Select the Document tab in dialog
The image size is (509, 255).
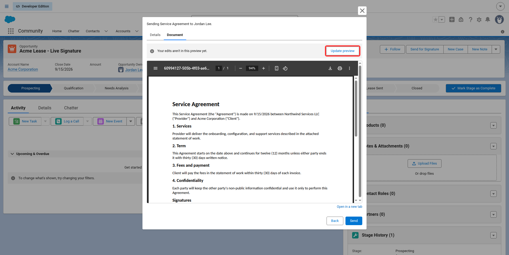(175, 35)
